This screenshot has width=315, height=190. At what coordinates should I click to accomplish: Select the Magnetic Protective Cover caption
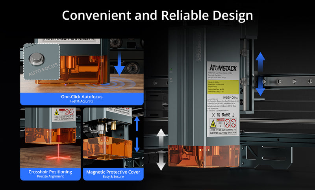(112, 174)
